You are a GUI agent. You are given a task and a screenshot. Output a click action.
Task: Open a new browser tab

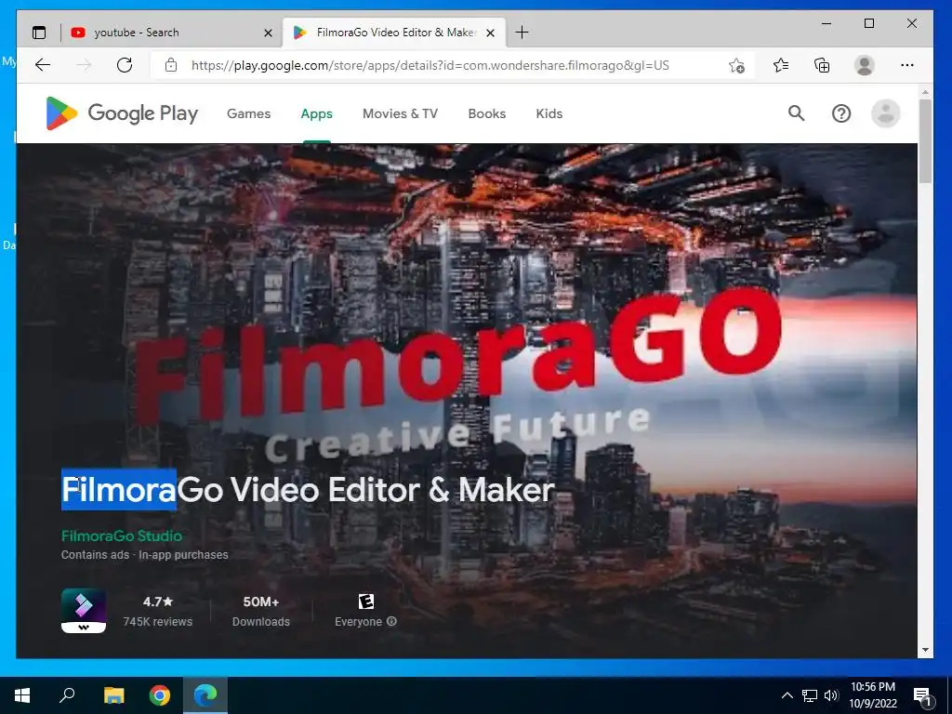pyautogui.click(x=522, y=33)
